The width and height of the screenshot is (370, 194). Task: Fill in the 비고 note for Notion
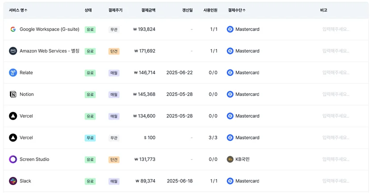[x=336, y=94]
